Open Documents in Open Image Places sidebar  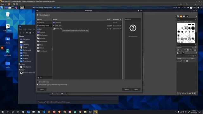pyautogui.click(x=44, y=41)
